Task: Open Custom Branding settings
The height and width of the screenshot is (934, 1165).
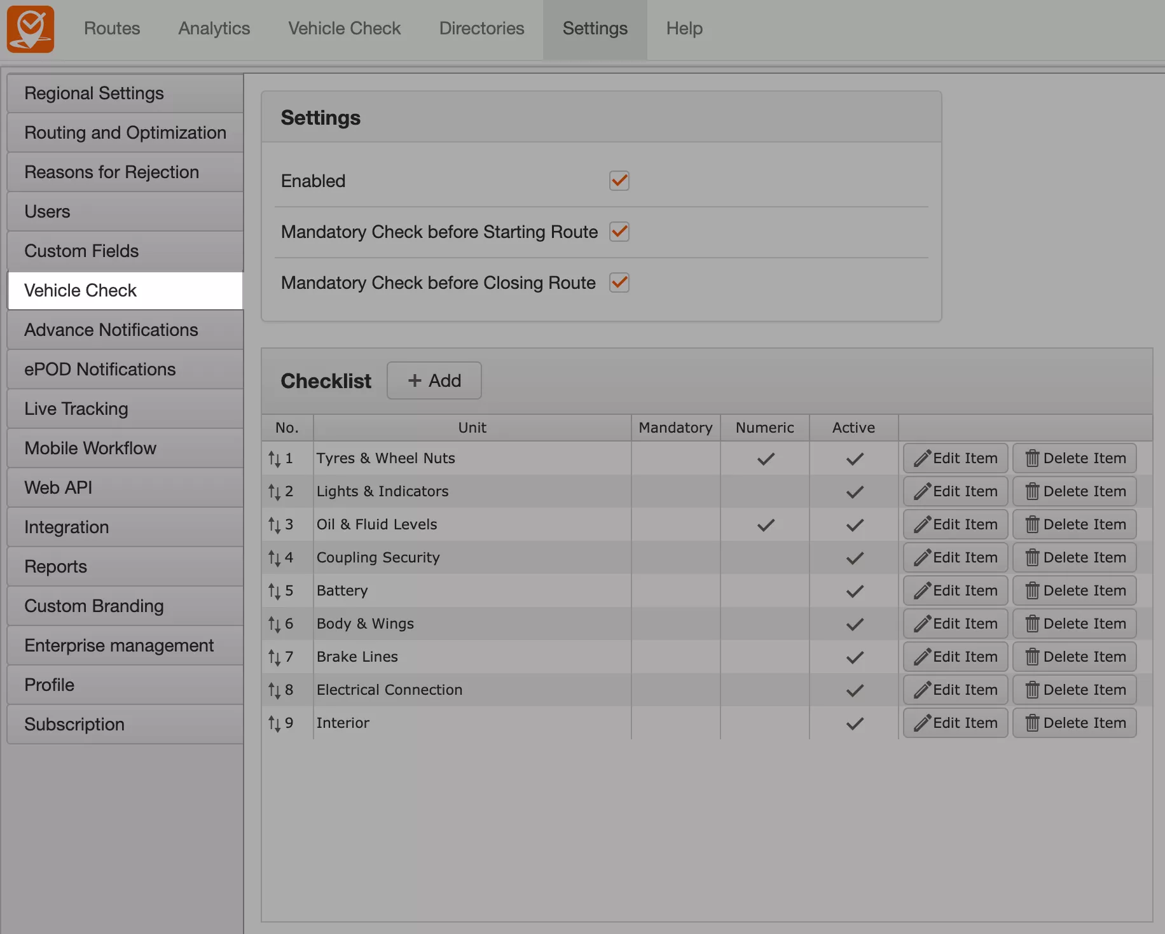Action: point(125,606)
